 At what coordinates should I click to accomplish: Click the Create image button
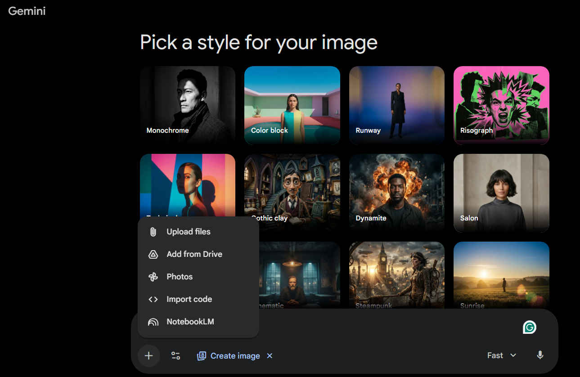(229, 356)
